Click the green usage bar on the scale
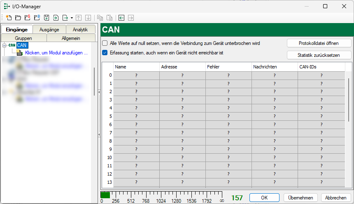The width and height of the screenshot is (354, 204). (x=105, y=195)
